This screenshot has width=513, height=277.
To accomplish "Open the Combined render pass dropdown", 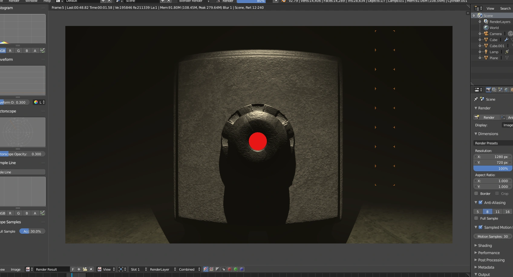I will 187,269.
